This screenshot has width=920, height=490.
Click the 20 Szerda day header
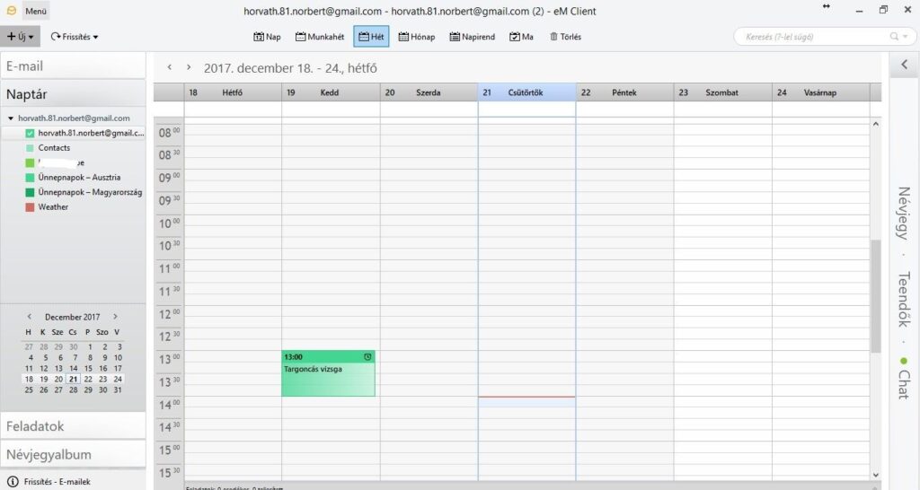tap(429, 92)
